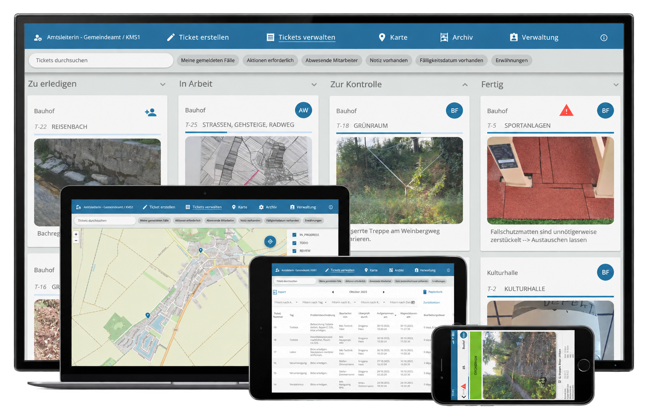Zoom out with the laptop map minus button
Viewport: 647px width, 420px height.
click(x=76, y=240)
